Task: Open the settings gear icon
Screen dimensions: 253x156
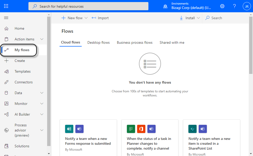Action: click(222, 6)
